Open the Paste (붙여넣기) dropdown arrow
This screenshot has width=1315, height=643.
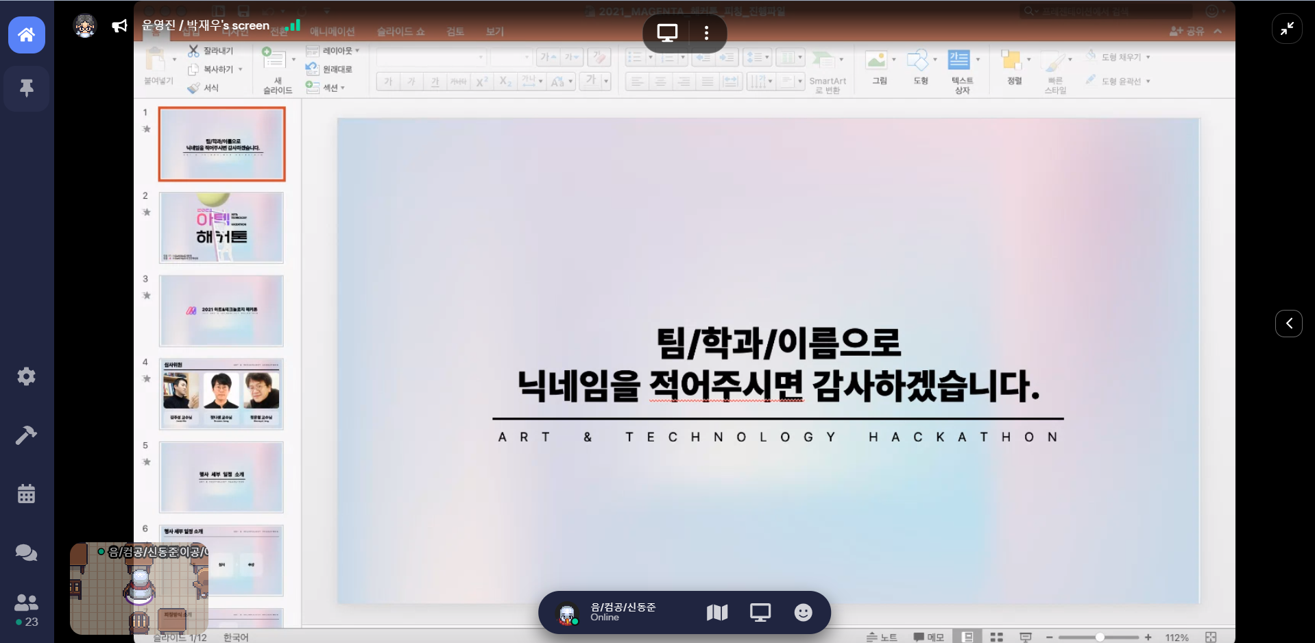(x=174, y=60)
